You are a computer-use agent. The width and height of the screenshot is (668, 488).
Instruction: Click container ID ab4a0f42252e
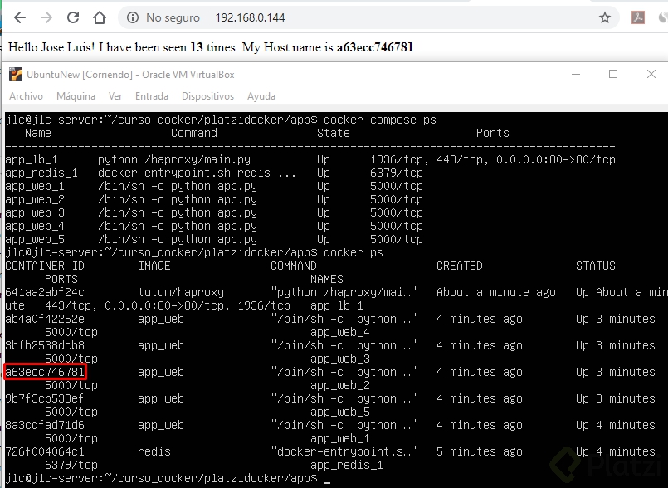45,319
